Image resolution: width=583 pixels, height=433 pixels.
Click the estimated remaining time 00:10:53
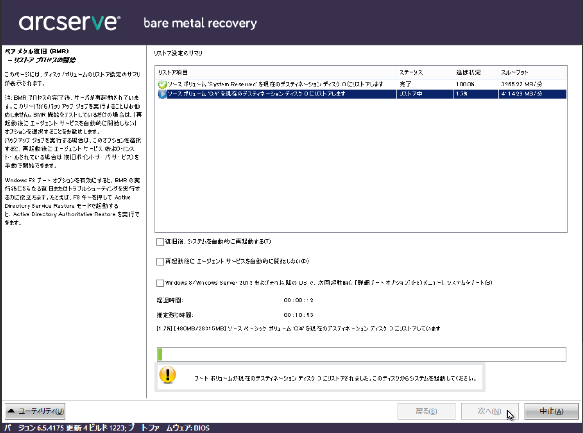tap(299, 315)
